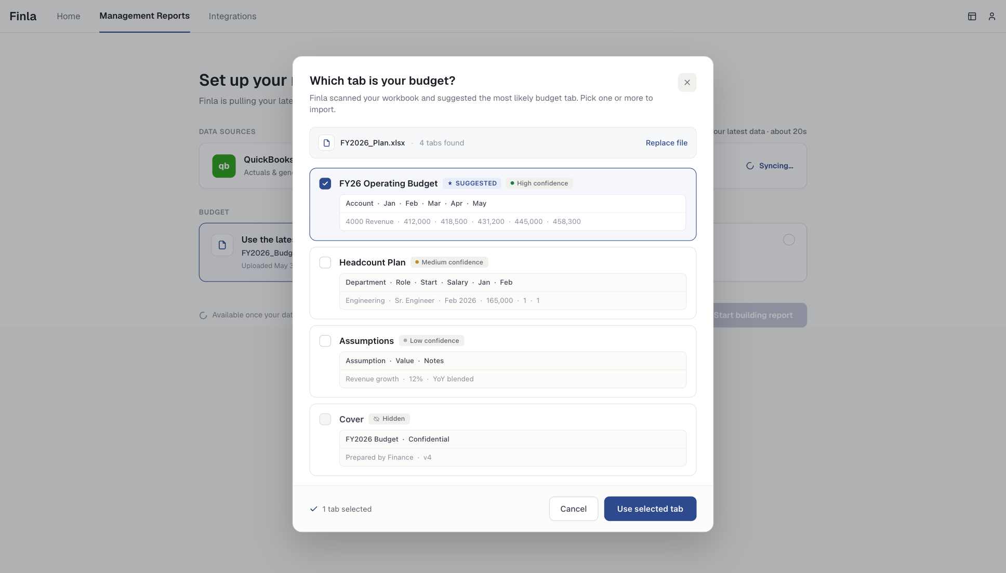The image size is (1006, 573).
Task: Click the hidden eye-slash badge on Cover
Action: point(389,419)
